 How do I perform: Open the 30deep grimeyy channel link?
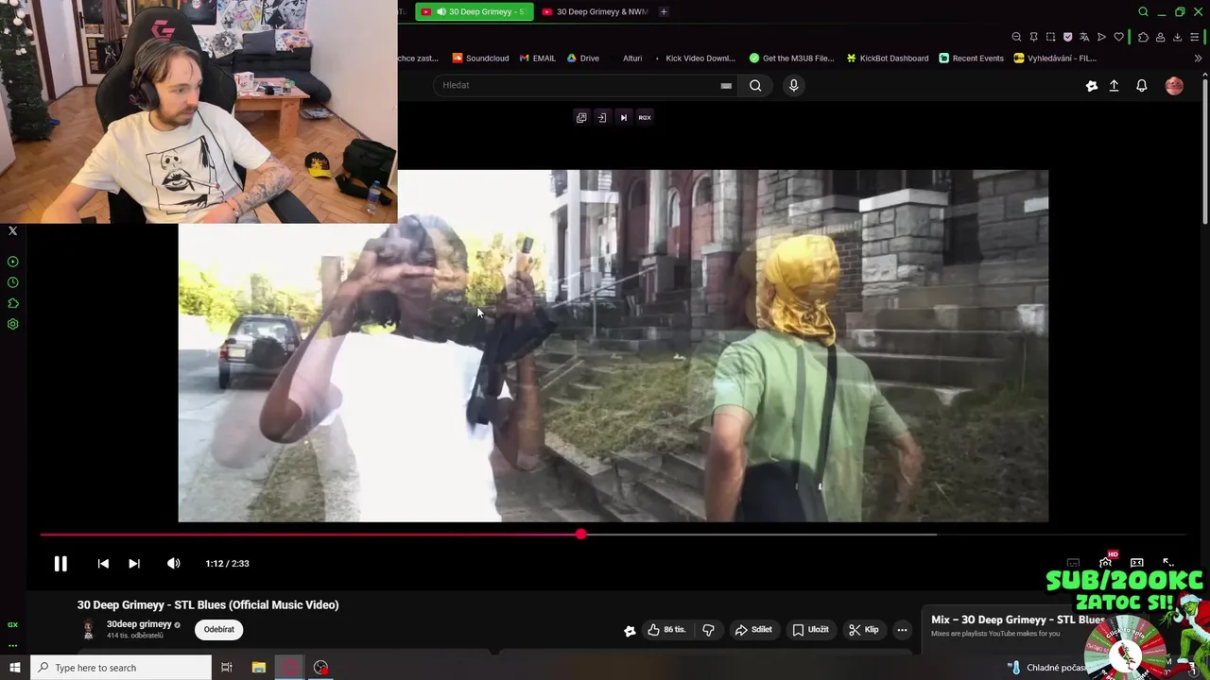139,624
